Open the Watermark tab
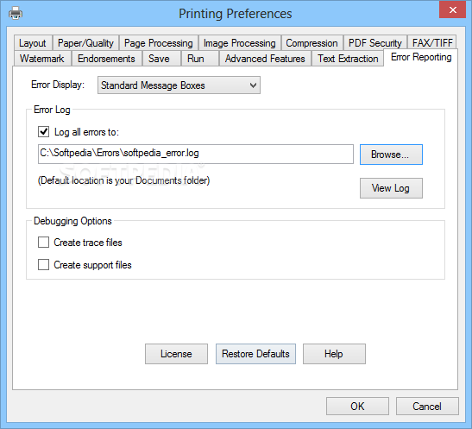 [x=42, y=59]
